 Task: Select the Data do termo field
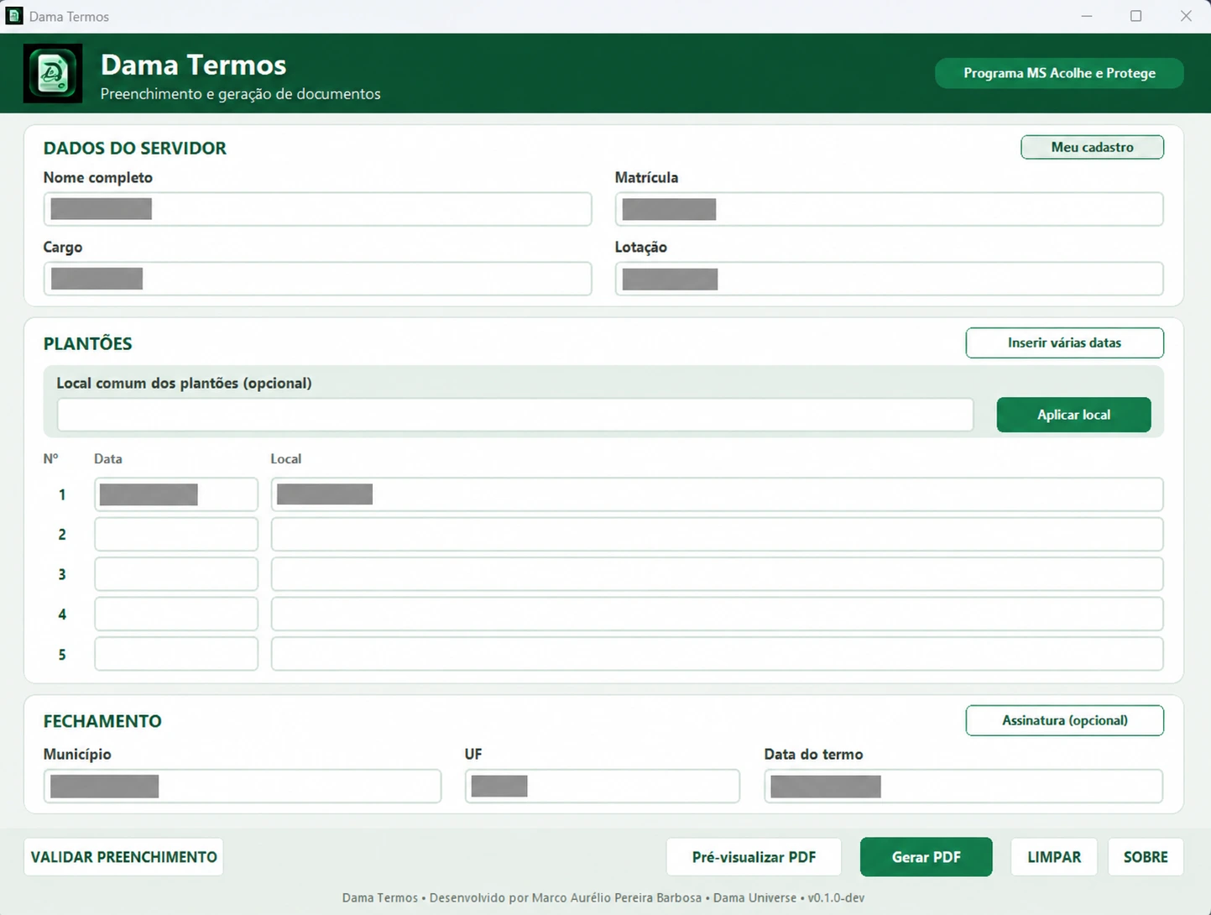[x=963, y=786]
